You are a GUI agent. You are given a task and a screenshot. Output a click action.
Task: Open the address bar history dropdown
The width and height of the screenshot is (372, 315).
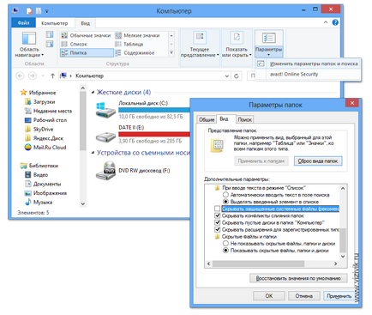pyautogui.click(x=227, y=76)
